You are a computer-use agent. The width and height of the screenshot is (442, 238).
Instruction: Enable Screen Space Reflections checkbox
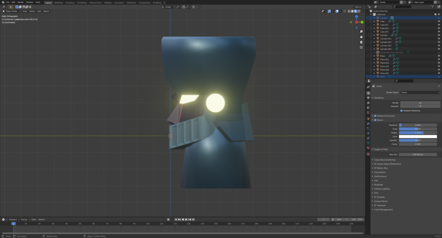(375, 164)
